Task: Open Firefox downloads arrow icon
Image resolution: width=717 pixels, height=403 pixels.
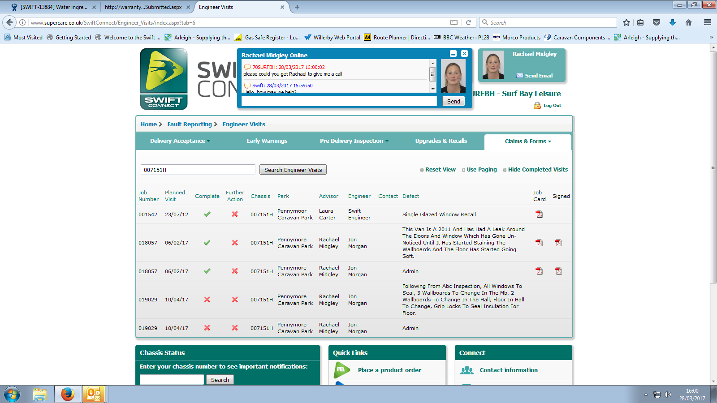Action: point(672,22)
